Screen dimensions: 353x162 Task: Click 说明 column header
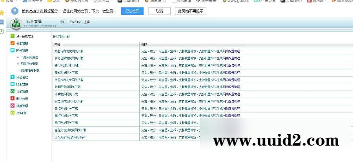point(144,45)
